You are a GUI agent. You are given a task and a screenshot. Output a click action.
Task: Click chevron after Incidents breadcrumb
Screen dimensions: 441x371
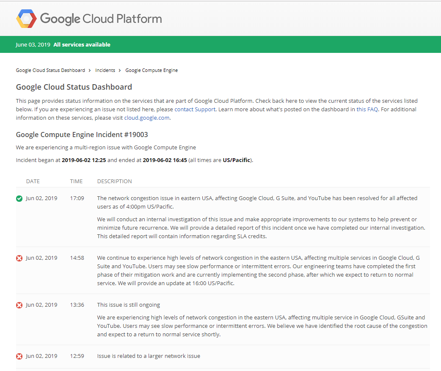(x=120, y=70)
